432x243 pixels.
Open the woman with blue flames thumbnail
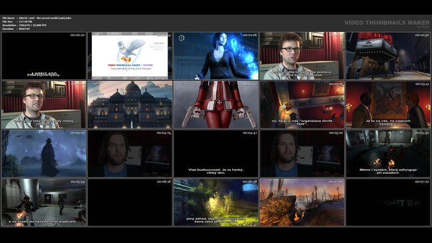(x=216, y=56)
